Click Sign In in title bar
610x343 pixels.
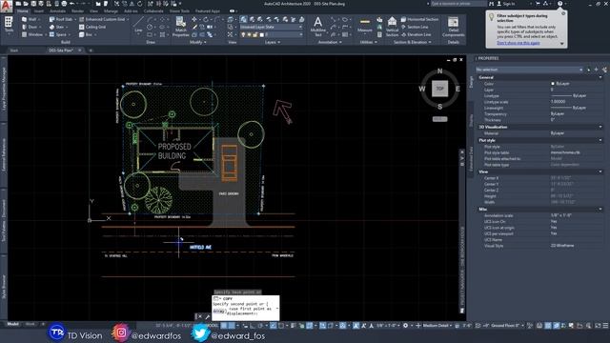(506, 4)
